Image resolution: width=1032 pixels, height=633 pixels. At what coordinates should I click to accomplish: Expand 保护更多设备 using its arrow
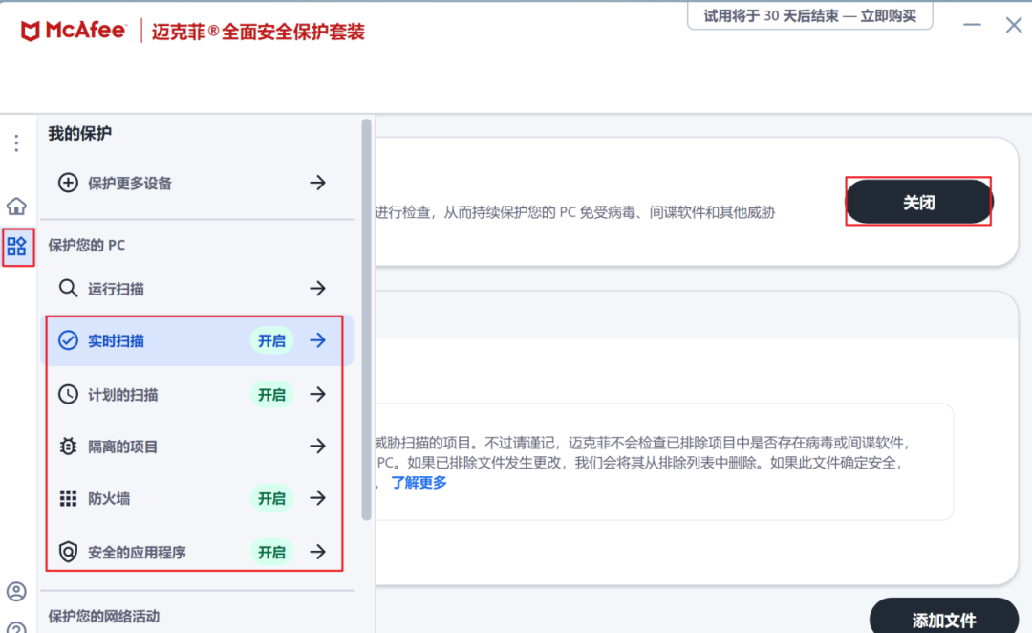click(318, 183)
